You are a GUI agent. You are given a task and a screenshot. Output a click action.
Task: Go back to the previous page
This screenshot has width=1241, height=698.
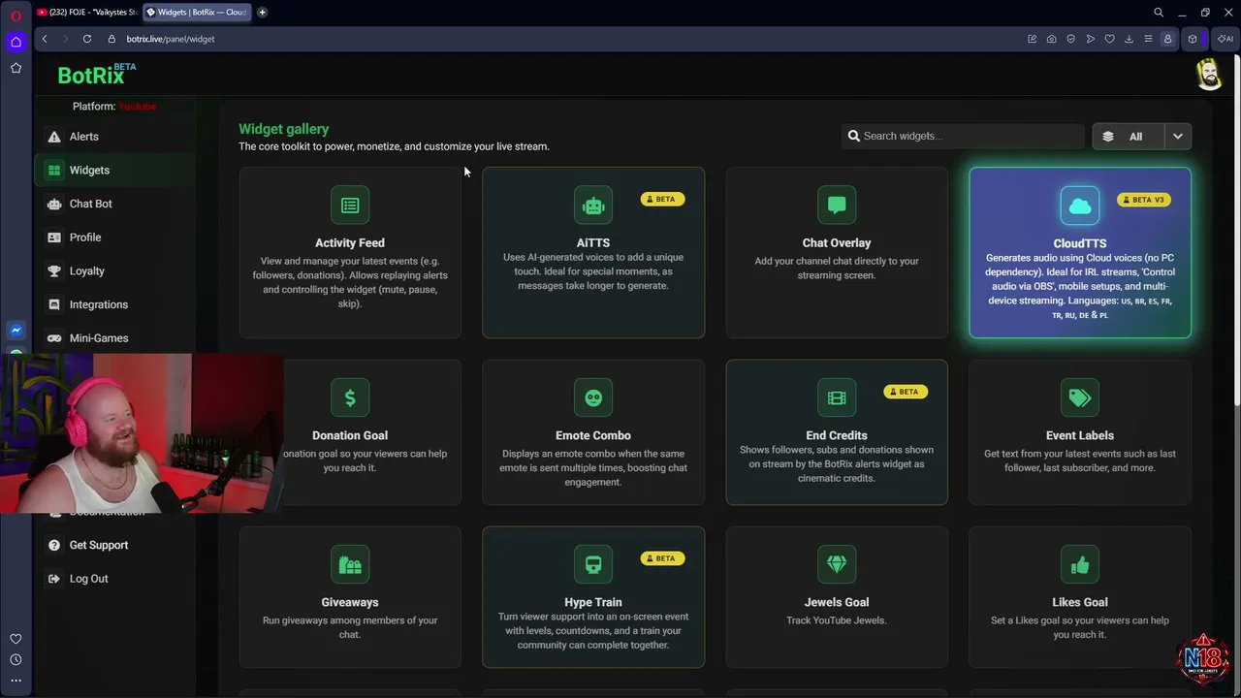45,39
